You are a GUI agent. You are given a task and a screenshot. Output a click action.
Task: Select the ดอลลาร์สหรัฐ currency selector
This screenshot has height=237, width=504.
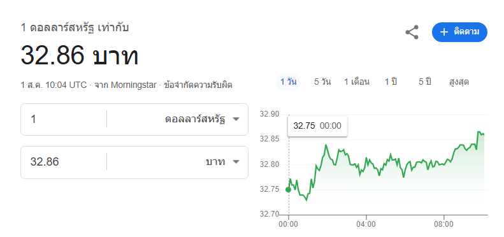[202, 119]
